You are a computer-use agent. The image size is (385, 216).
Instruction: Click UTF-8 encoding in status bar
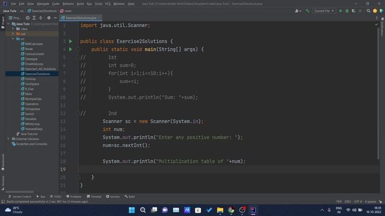pyautogui.click(x=358, y=202)
